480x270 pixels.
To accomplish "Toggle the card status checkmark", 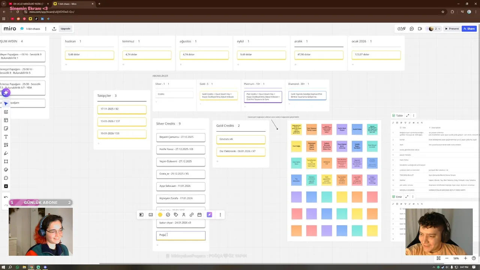I will (168, 215).
